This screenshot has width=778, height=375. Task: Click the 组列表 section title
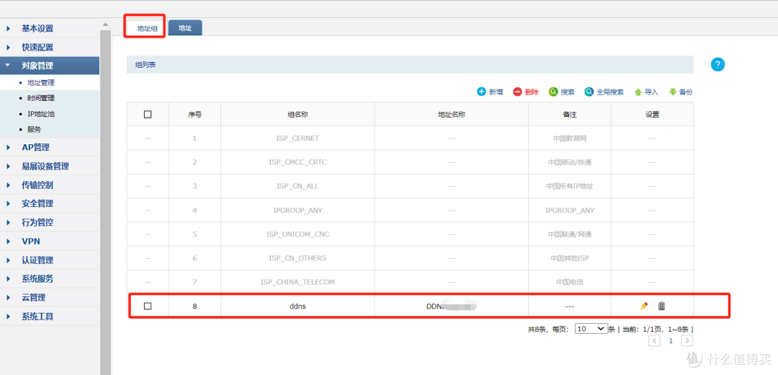tap(145, 65)
